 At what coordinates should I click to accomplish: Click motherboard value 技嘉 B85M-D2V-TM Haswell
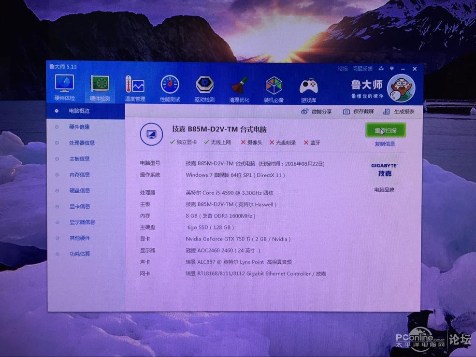point(231,205)
